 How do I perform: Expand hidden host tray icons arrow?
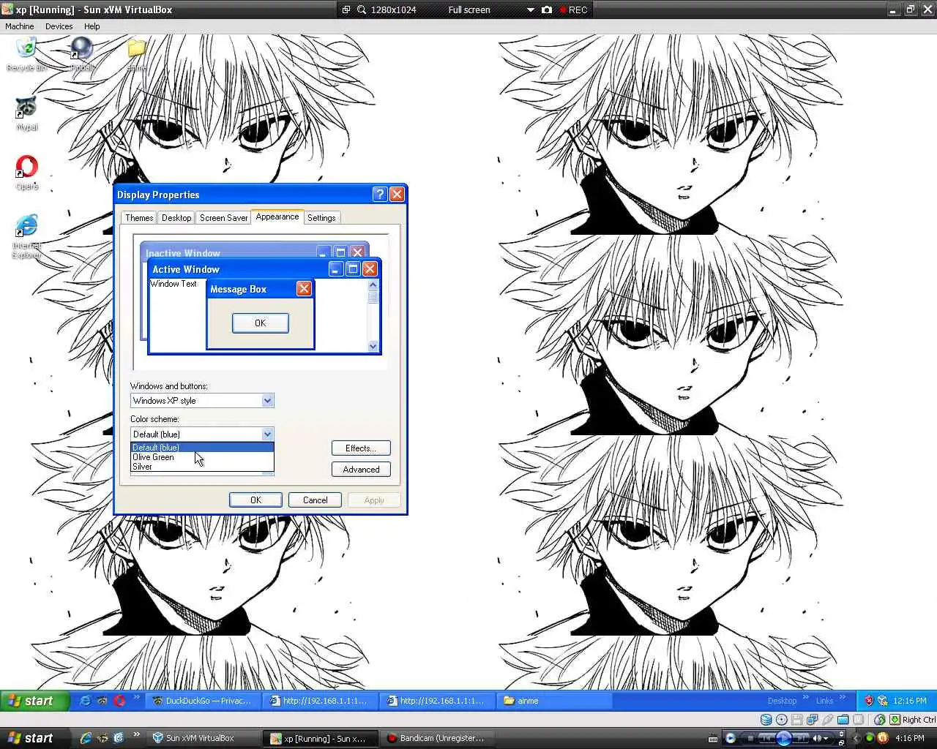856,738
